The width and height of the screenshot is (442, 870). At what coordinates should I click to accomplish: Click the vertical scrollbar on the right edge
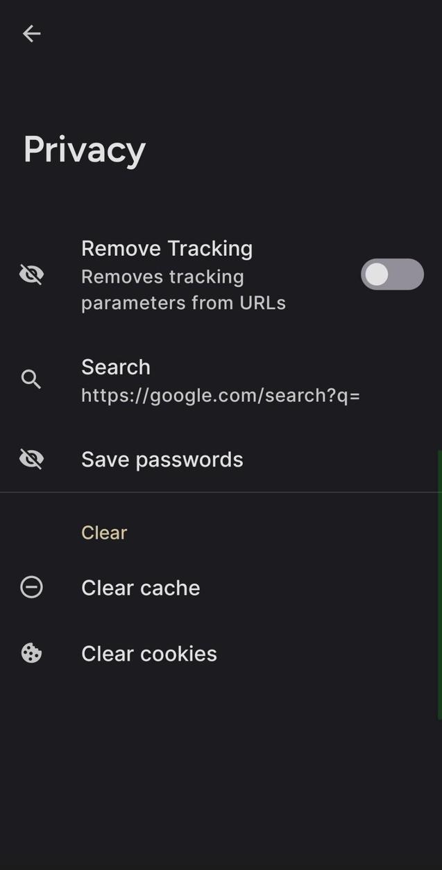coord(440,586)
